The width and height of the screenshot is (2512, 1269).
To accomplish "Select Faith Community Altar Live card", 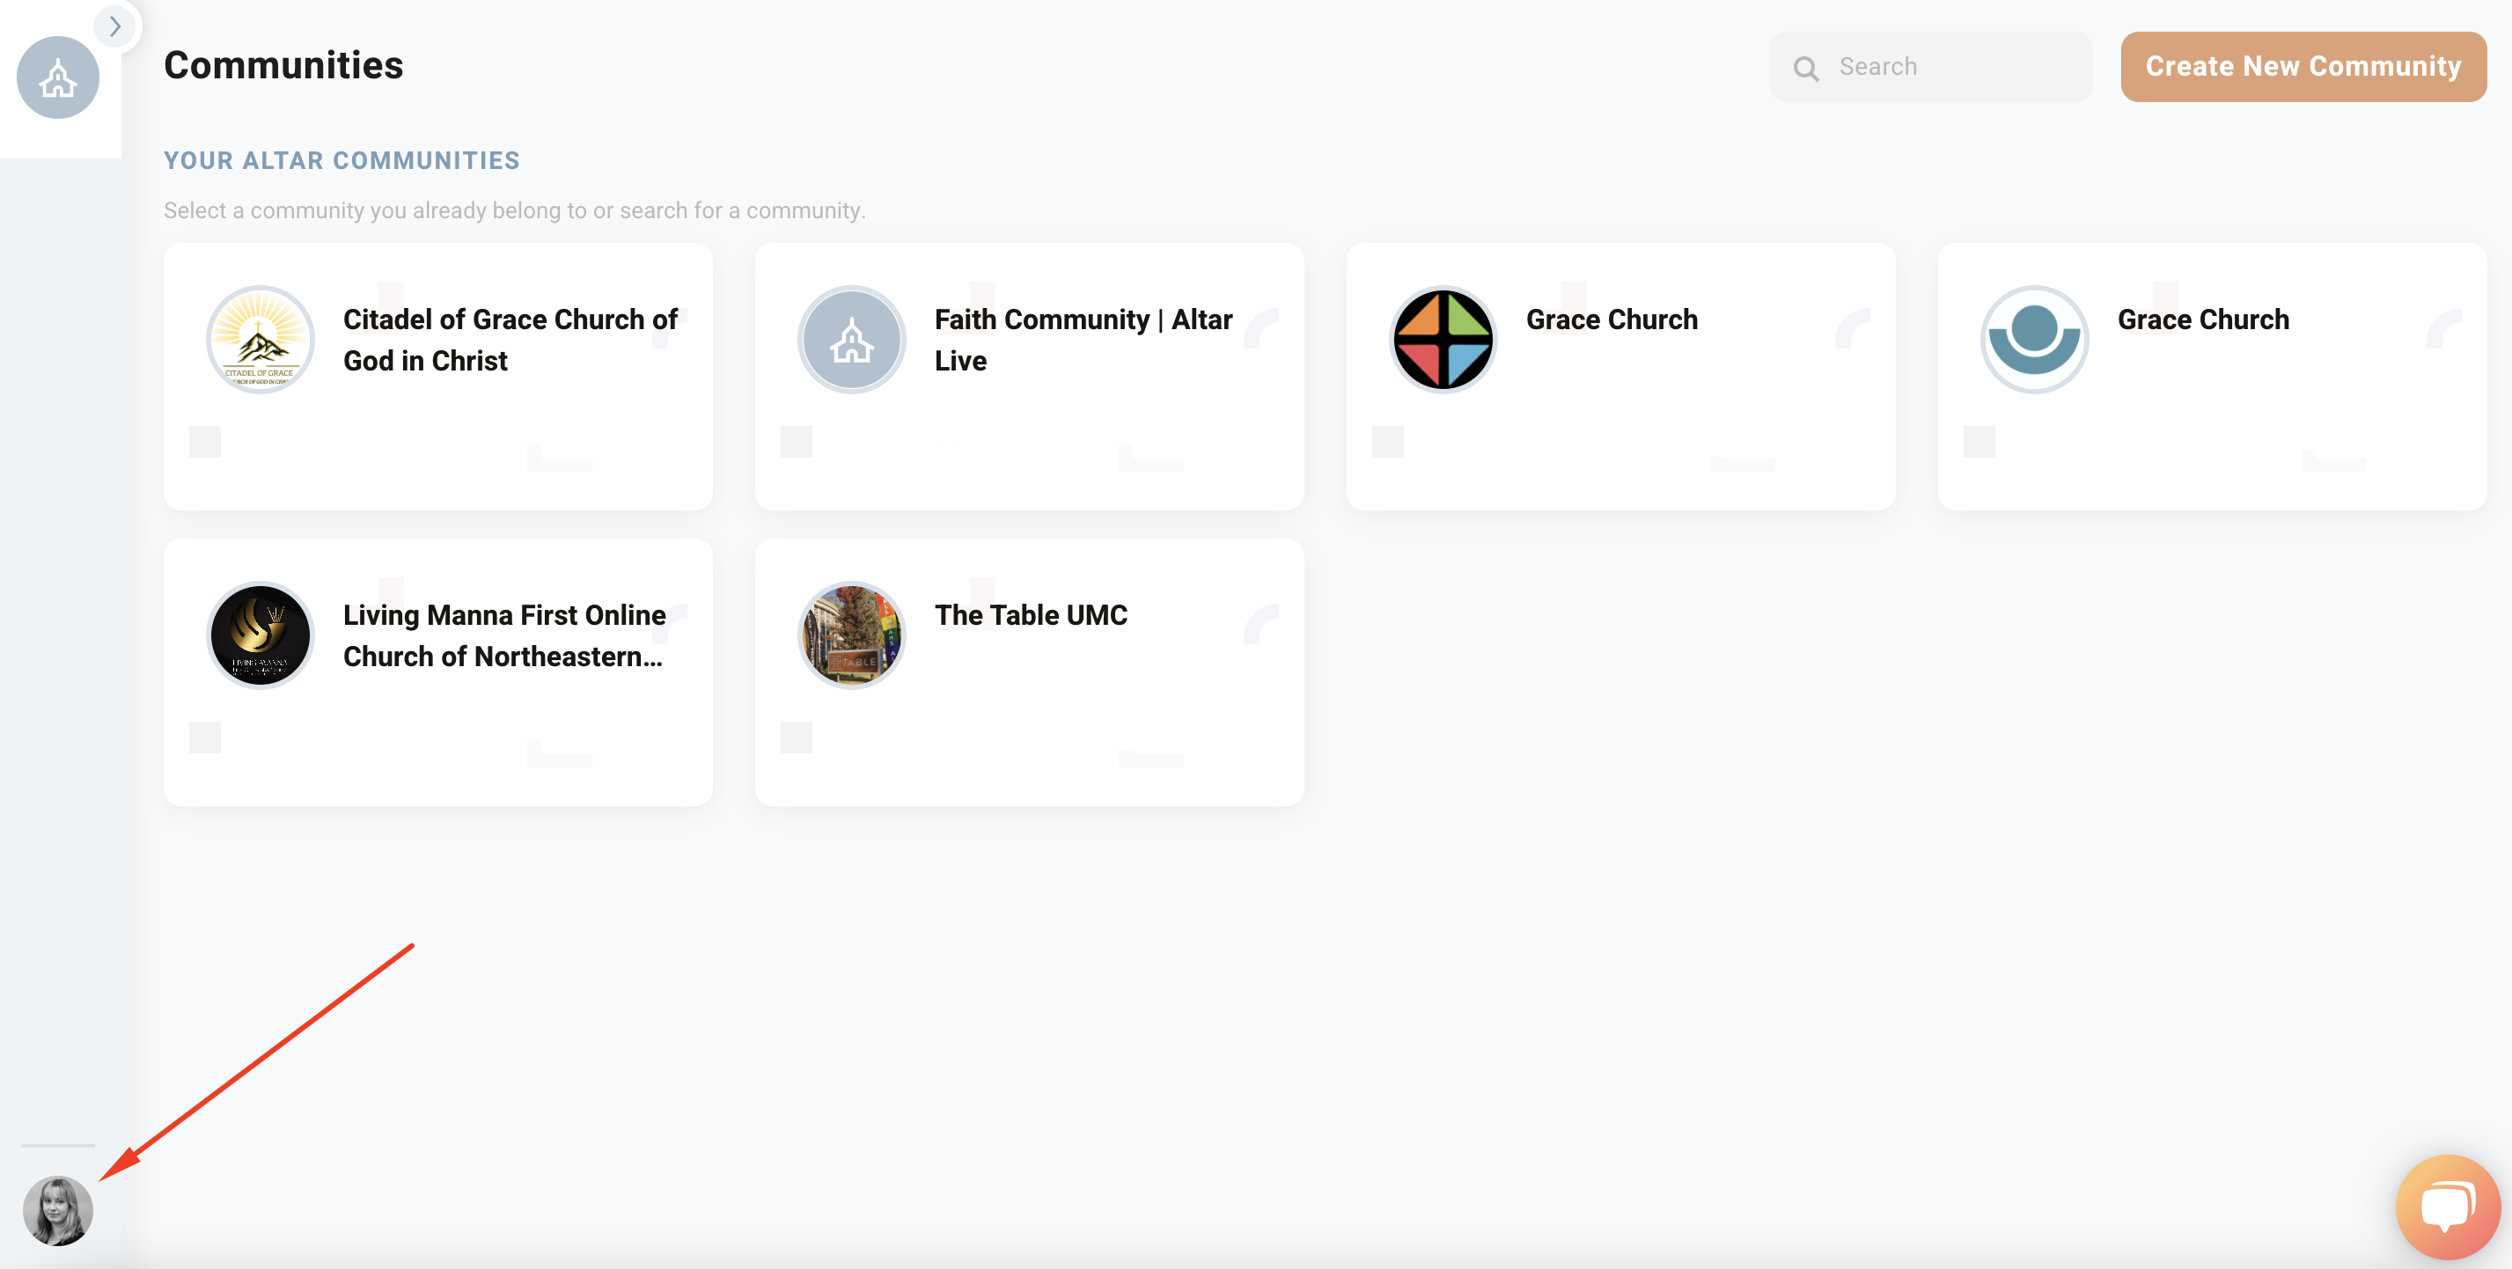I will coord(1083,341).
